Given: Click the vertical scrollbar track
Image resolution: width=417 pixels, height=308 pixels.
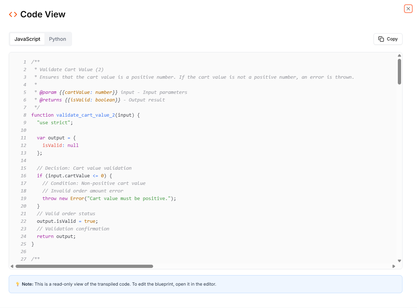Looking at the screenshot, I should (x=399, y=162).
